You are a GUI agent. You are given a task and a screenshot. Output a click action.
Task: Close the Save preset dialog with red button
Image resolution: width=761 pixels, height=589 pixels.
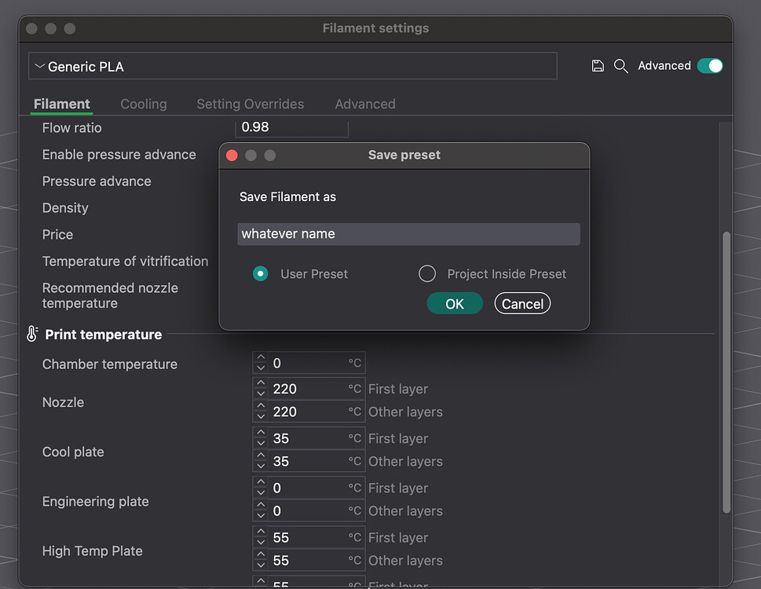232,155
